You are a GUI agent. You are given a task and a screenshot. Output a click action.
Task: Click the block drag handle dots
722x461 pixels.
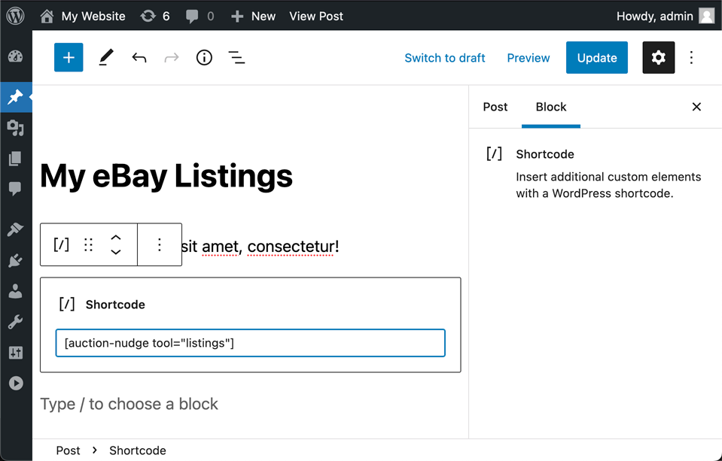[88, 244]
